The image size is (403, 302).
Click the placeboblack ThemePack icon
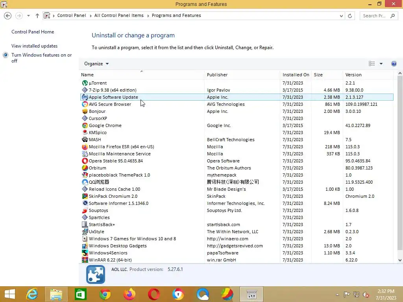pos(85,175)
